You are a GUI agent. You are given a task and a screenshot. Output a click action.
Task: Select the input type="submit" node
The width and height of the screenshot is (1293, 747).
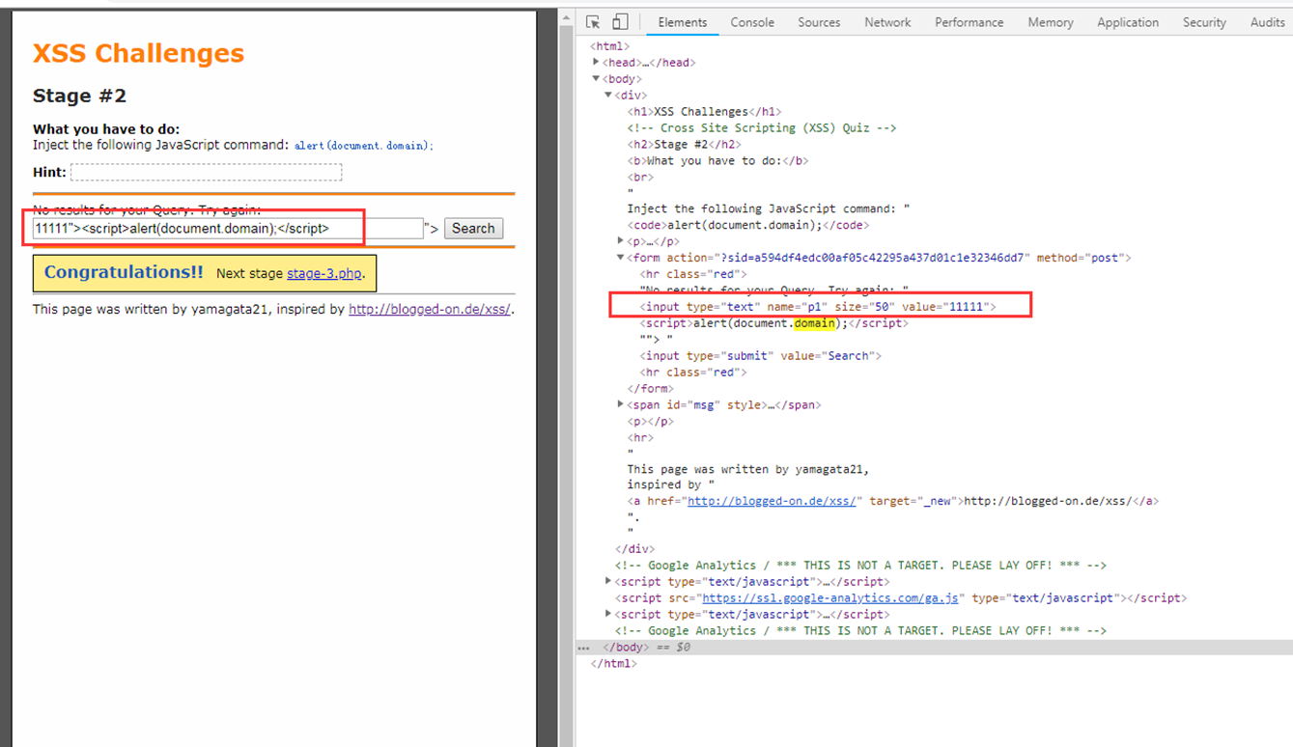(760, 356)
